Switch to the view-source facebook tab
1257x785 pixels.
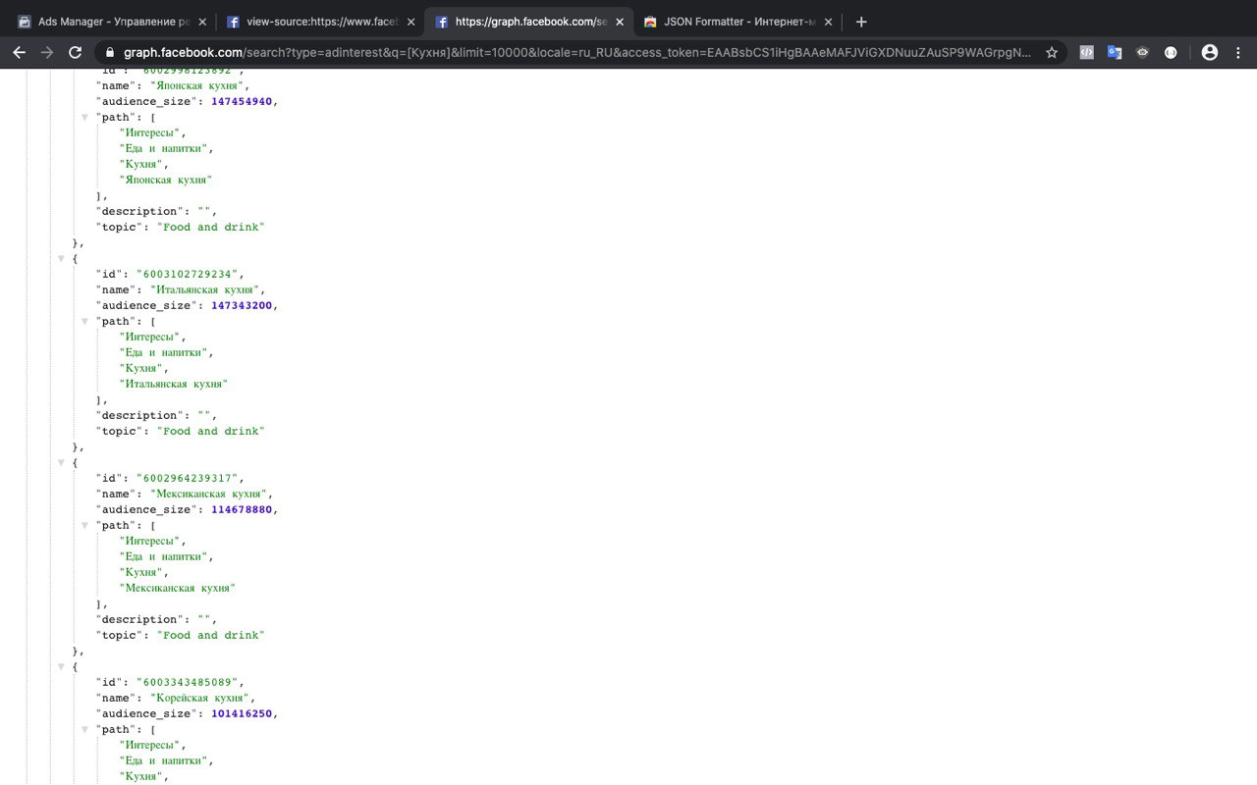pyautogui.click(x=321, y=22)
